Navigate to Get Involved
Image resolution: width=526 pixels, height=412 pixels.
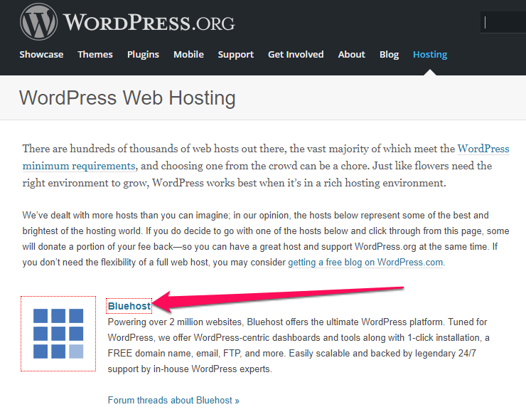[x=296, y=54]
